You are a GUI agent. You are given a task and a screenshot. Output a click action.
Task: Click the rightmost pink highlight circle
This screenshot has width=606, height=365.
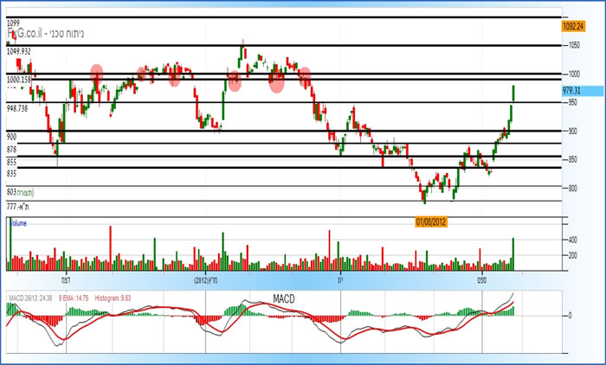305,78
